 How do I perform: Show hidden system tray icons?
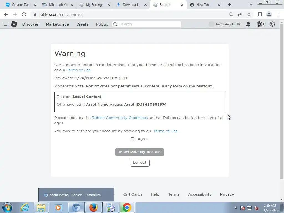(x=236, y=208)
